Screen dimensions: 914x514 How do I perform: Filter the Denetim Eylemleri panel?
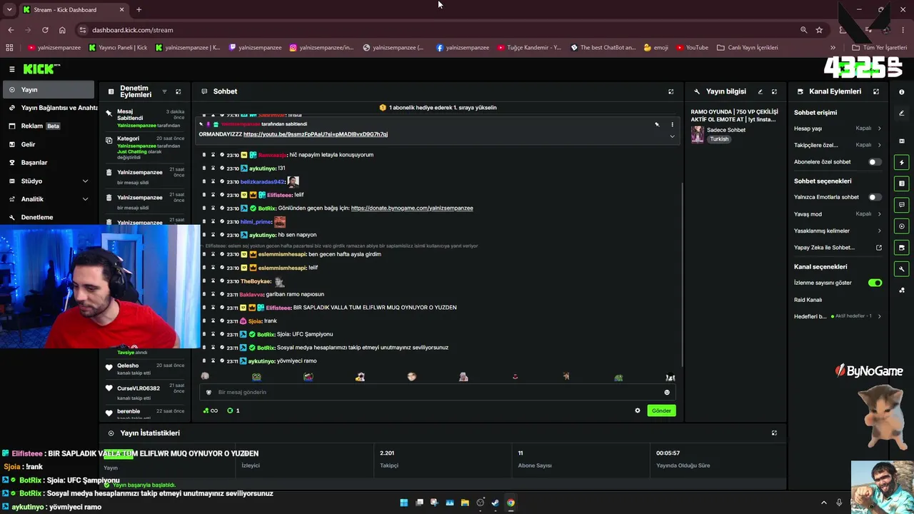pos(164,91)
